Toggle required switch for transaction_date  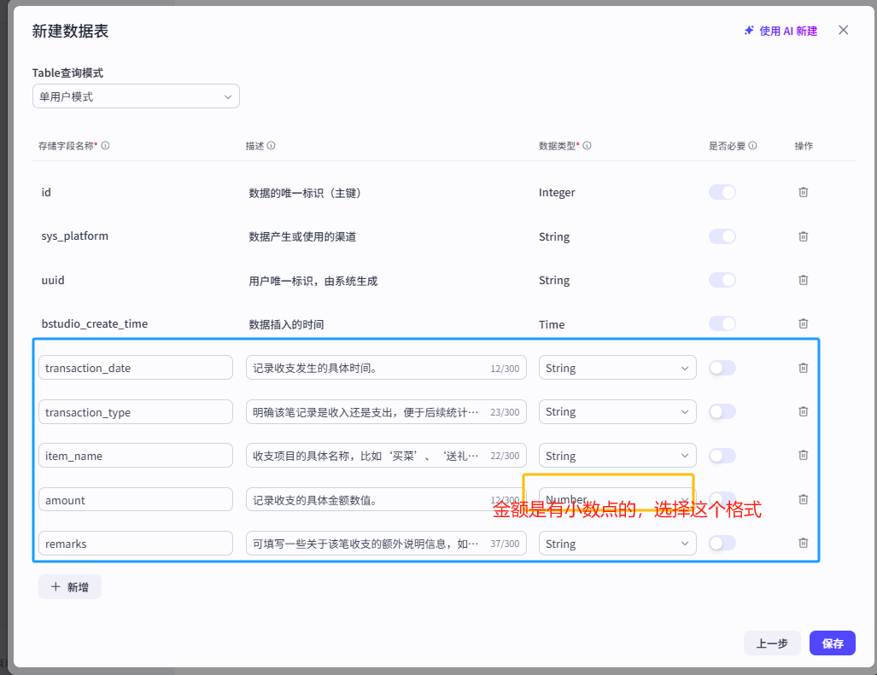722,368
